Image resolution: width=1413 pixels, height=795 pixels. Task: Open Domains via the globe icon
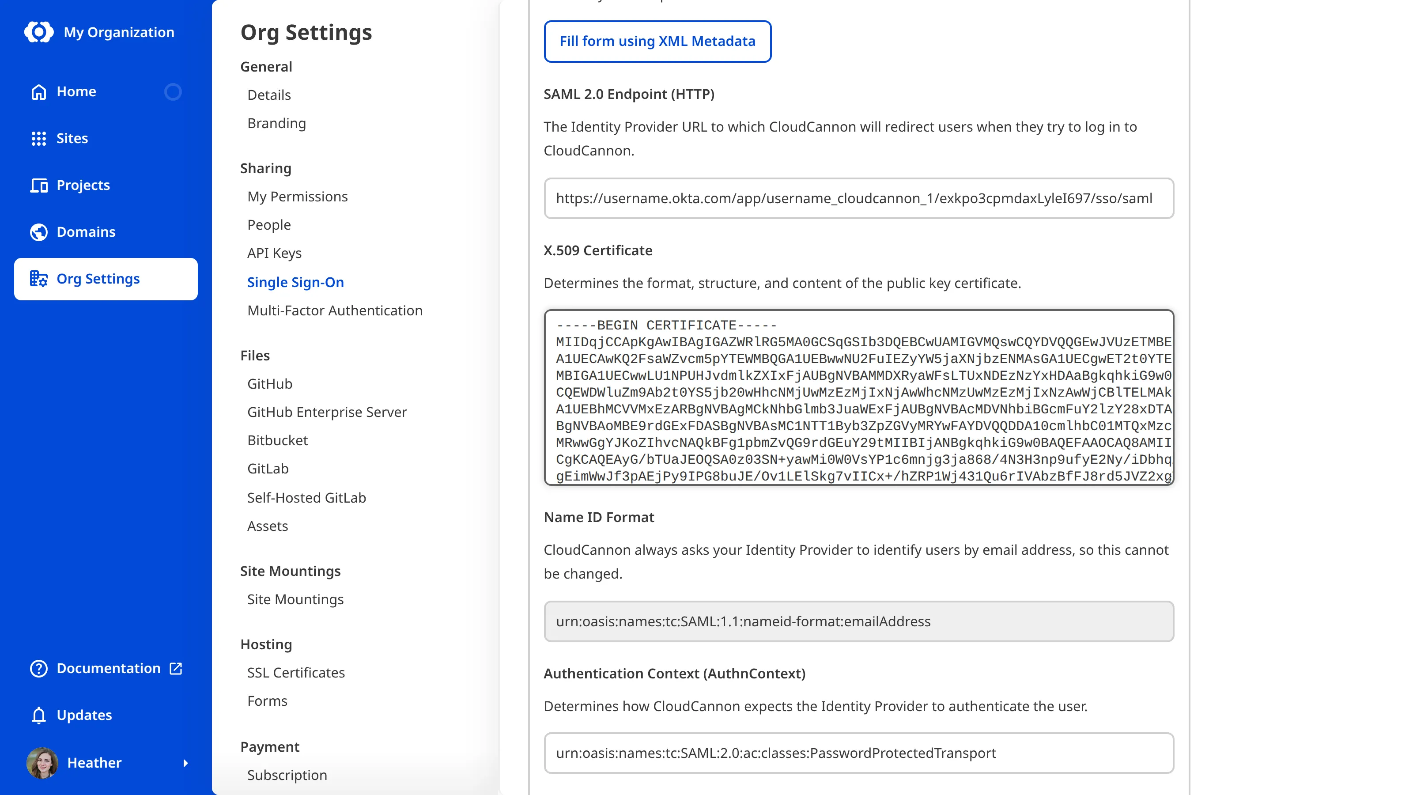(x=38, y=232)
